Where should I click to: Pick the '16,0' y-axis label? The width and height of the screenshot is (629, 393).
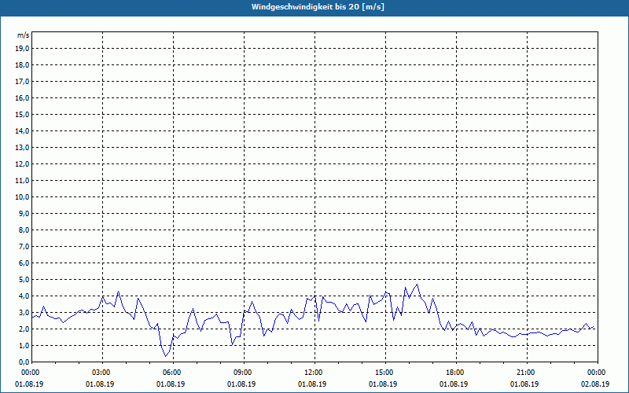pos(22,97)
